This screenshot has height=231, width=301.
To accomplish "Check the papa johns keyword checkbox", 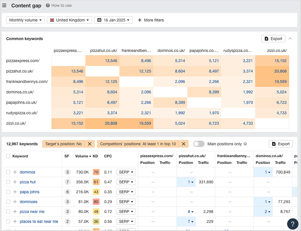I will click(8, 192).
